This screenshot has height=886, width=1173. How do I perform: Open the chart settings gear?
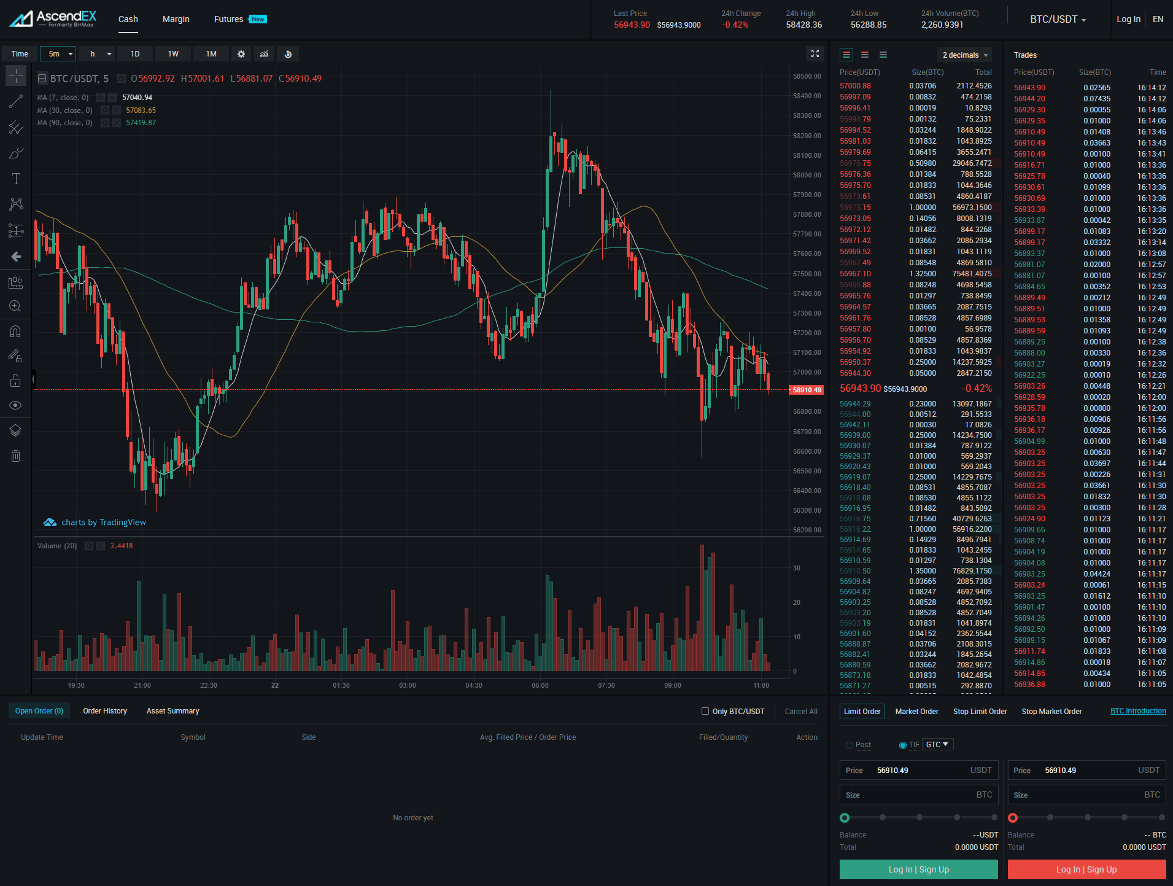(241, 54)
